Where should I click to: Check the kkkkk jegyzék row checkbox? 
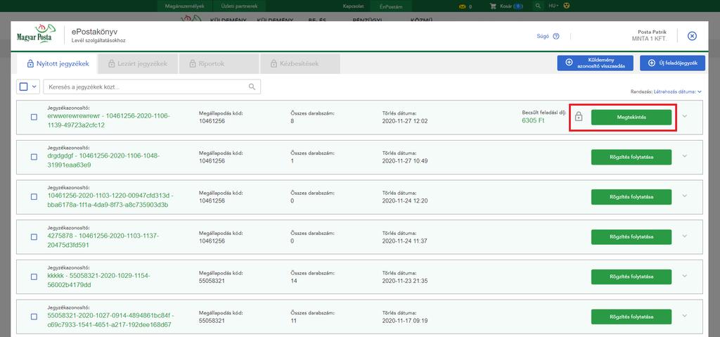coord(34,276)
